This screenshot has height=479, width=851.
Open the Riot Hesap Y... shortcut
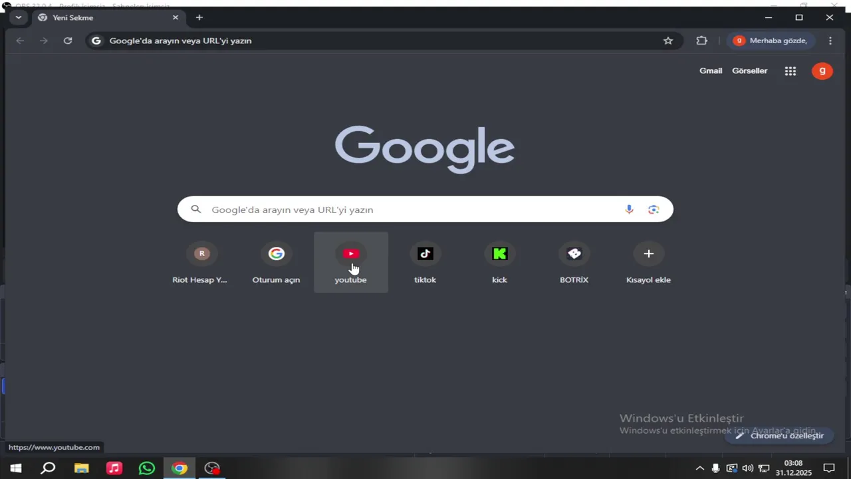tap(201, 262)
